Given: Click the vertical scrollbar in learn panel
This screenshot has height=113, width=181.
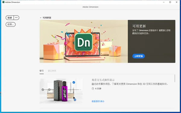Looking at the screenshot, I should [x=175, y=78].
